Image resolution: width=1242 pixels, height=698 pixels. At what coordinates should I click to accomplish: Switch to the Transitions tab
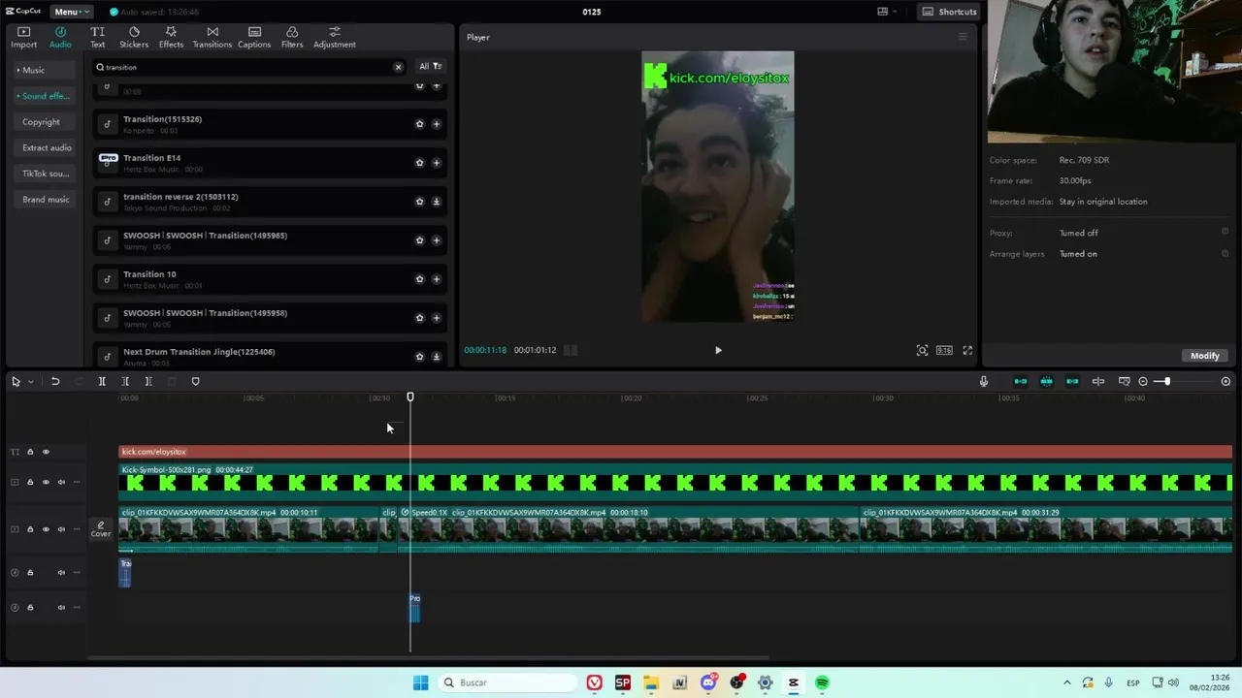pyautogui.click(x=212, y=37)
